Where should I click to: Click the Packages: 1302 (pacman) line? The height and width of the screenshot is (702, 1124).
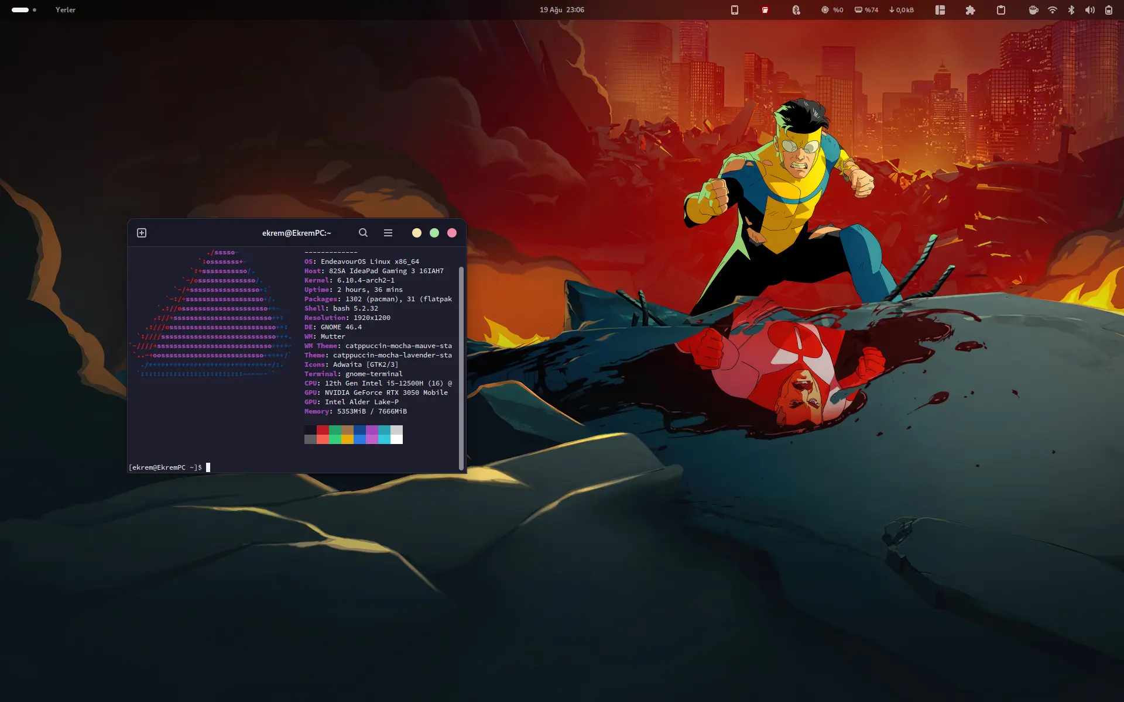[378, 299]
